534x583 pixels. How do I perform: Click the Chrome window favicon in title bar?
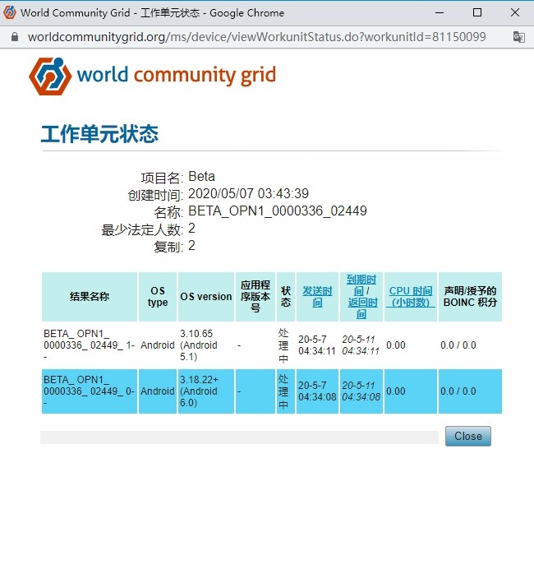point(10,12)
